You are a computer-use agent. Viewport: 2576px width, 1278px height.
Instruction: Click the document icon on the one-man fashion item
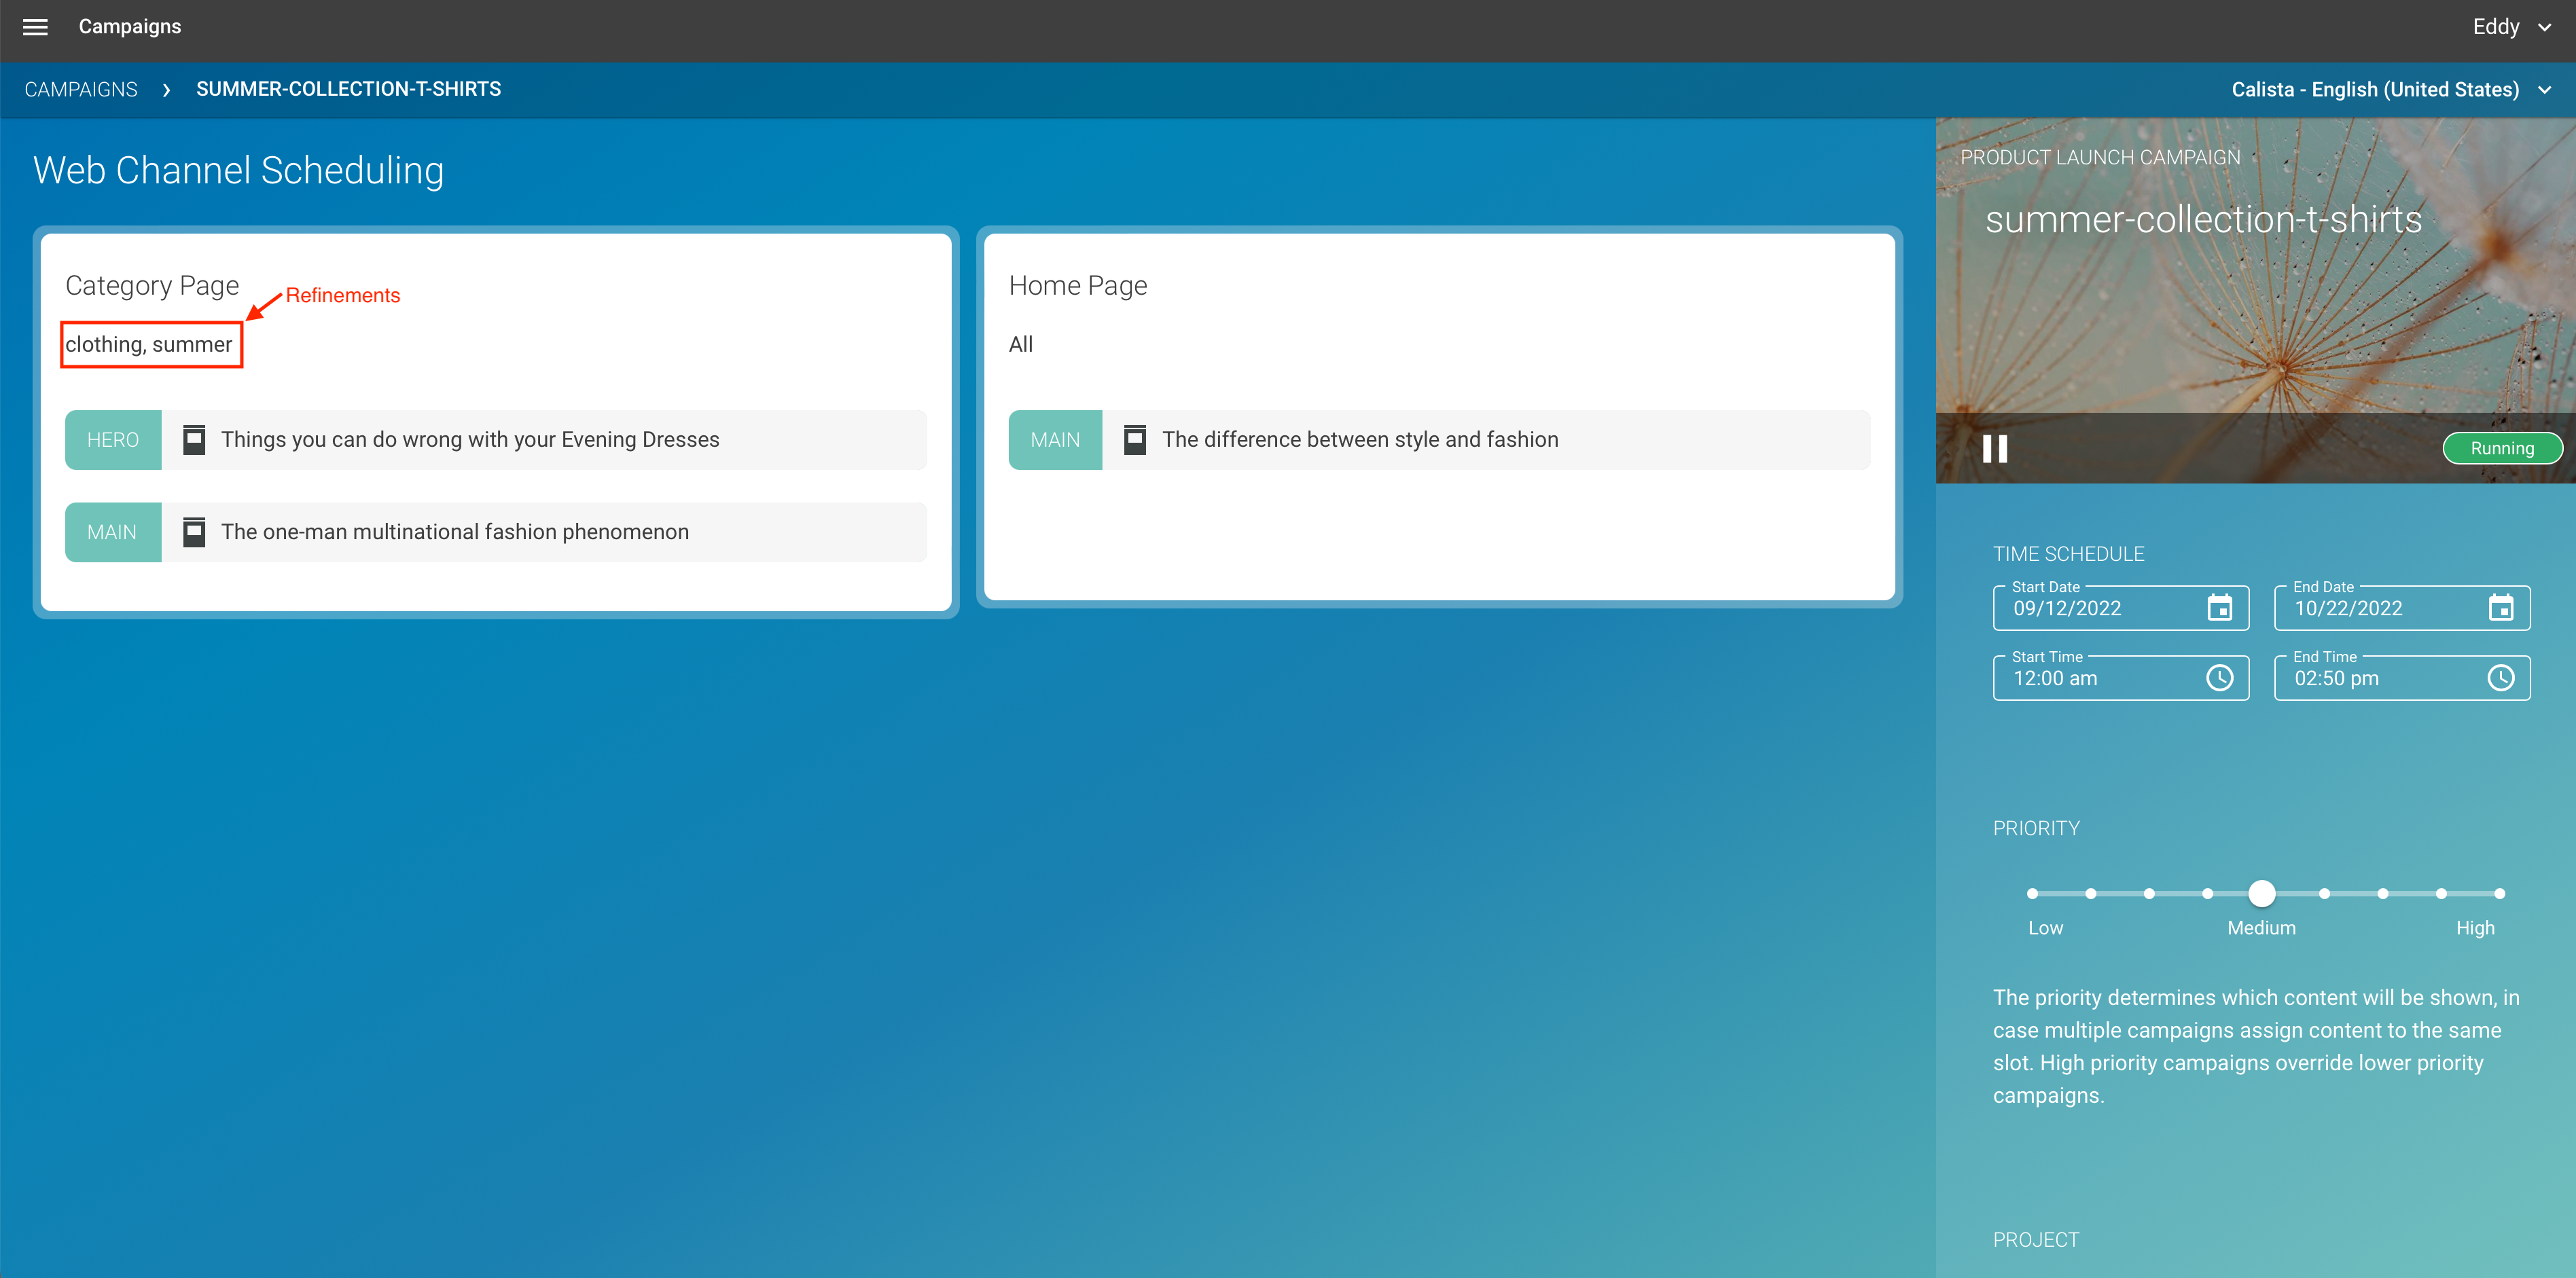point(194,532)
